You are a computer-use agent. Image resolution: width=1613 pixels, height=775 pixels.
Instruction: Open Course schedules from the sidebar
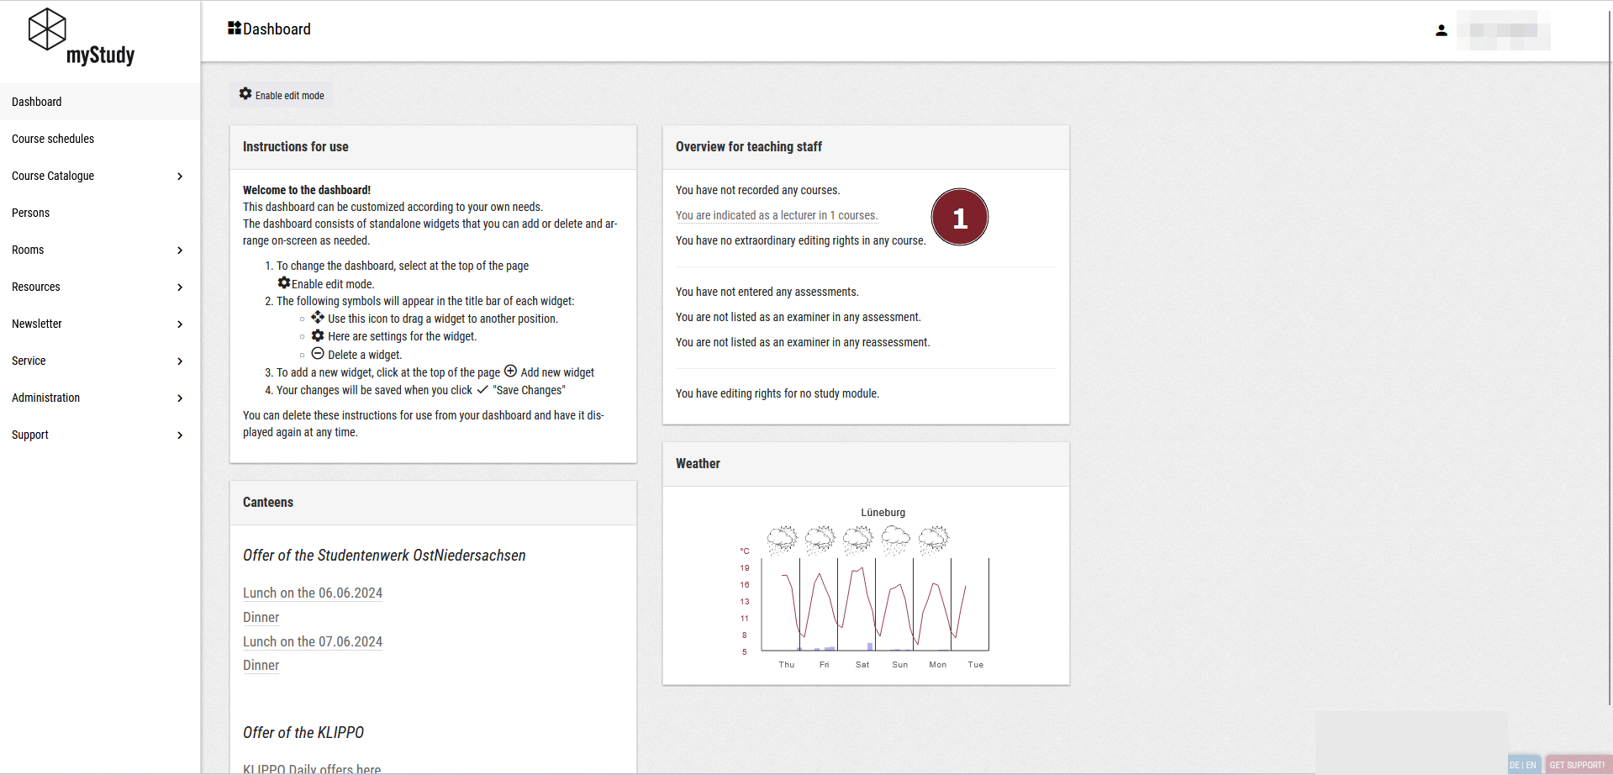53,139
